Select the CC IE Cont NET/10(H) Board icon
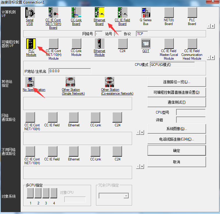220x214 pixels. (x=53, y=13)
